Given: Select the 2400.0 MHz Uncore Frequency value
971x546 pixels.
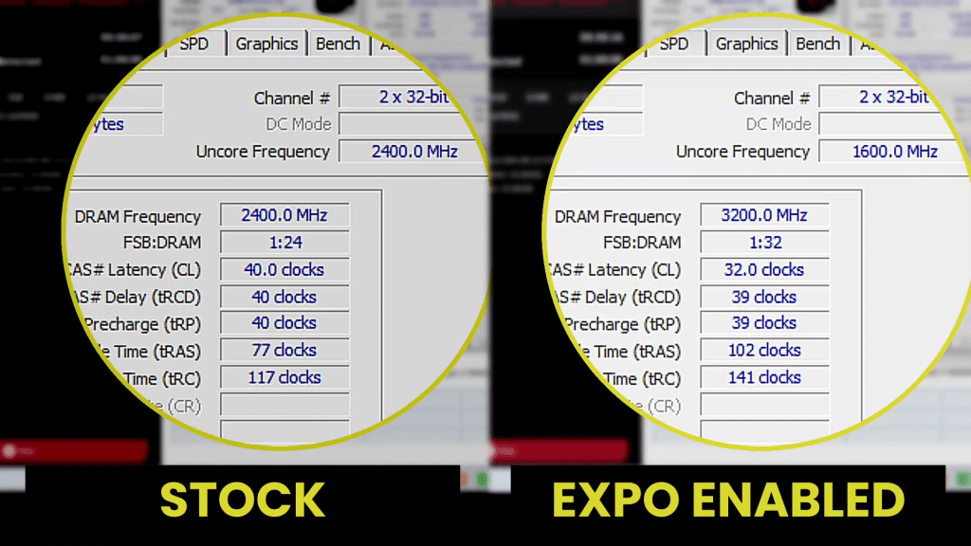Looking at the screenshot, I should point(413,152).
